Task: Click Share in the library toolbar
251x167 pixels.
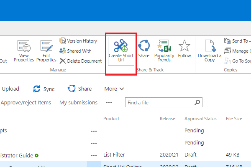Action: tap(80, 89)
